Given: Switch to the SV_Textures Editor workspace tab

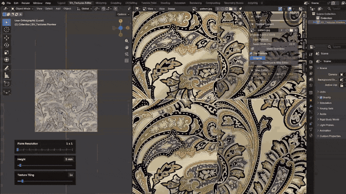Looking at the screenshot, I should tap(80, 3).
